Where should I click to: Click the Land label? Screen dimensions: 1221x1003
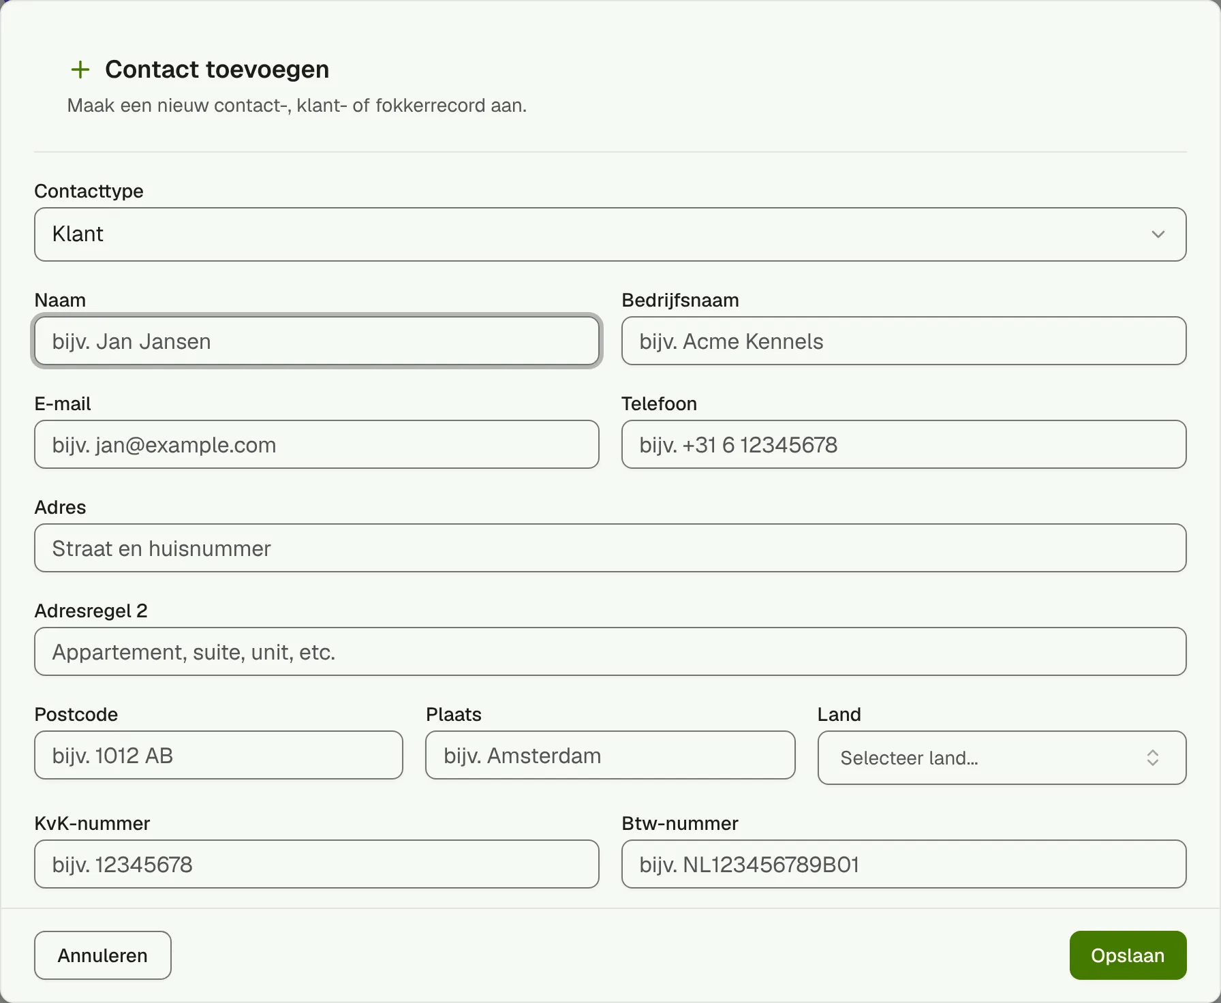click(x=839, y=714)
